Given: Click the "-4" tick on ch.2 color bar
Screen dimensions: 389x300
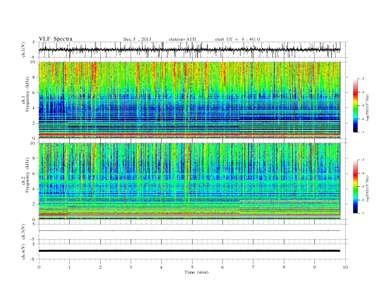Looking at the screenshot, I should pyautogui.click(x=362, y=173).
